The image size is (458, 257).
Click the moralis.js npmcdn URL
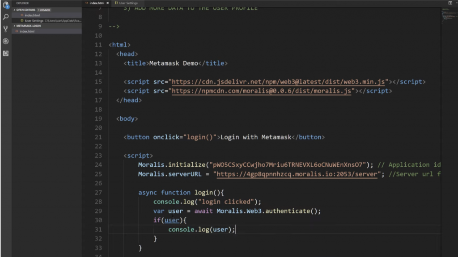(261, 91)
